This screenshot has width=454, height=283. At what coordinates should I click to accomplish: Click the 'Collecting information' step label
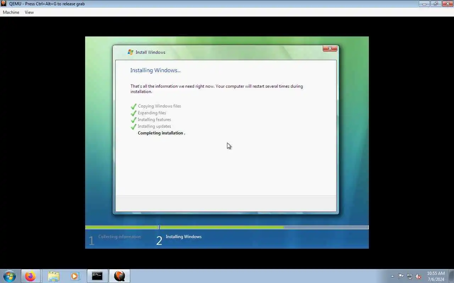coord(120,237)
